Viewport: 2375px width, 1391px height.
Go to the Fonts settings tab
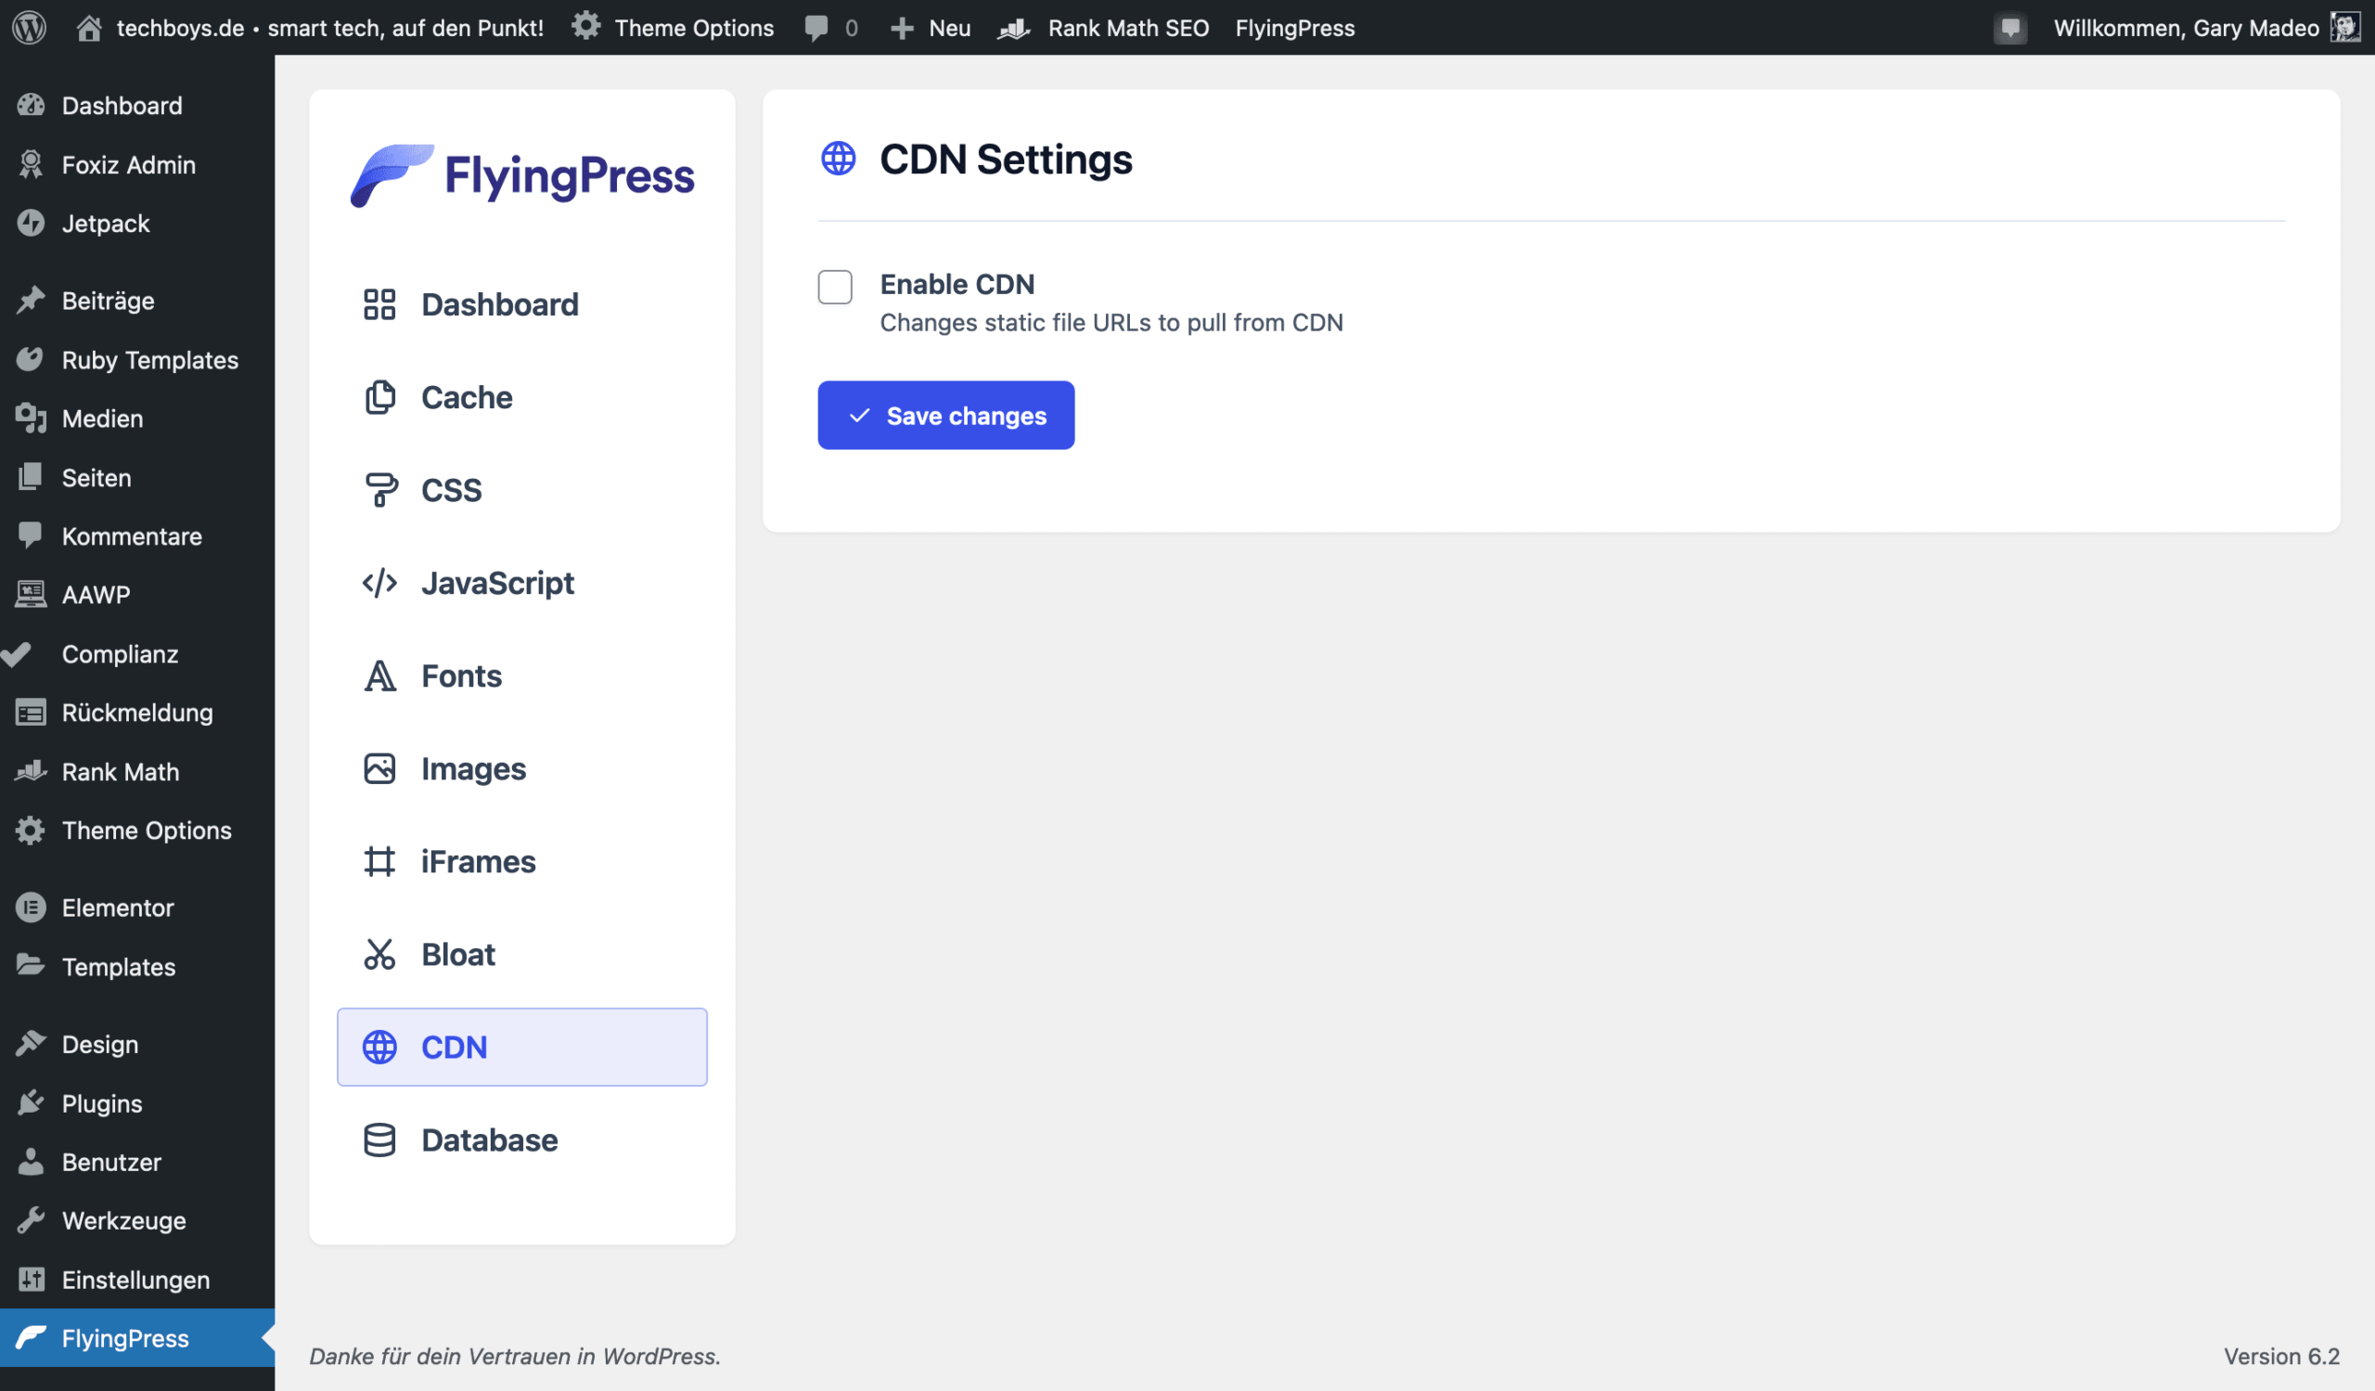coord(521,676)
